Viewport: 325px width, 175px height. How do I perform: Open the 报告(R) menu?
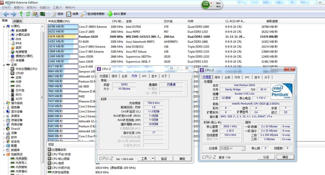(x=31, y=7)
